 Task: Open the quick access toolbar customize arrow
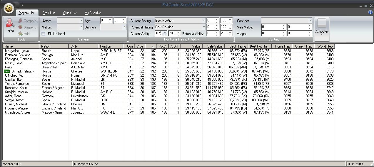[22, 5]
